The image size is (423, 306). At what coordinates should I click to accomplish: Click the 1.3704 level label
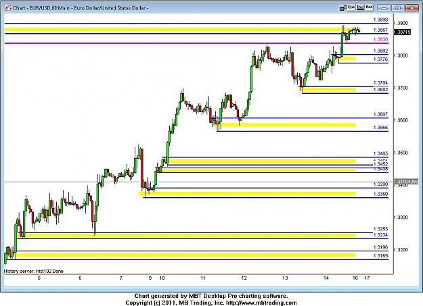coord(380,83)
